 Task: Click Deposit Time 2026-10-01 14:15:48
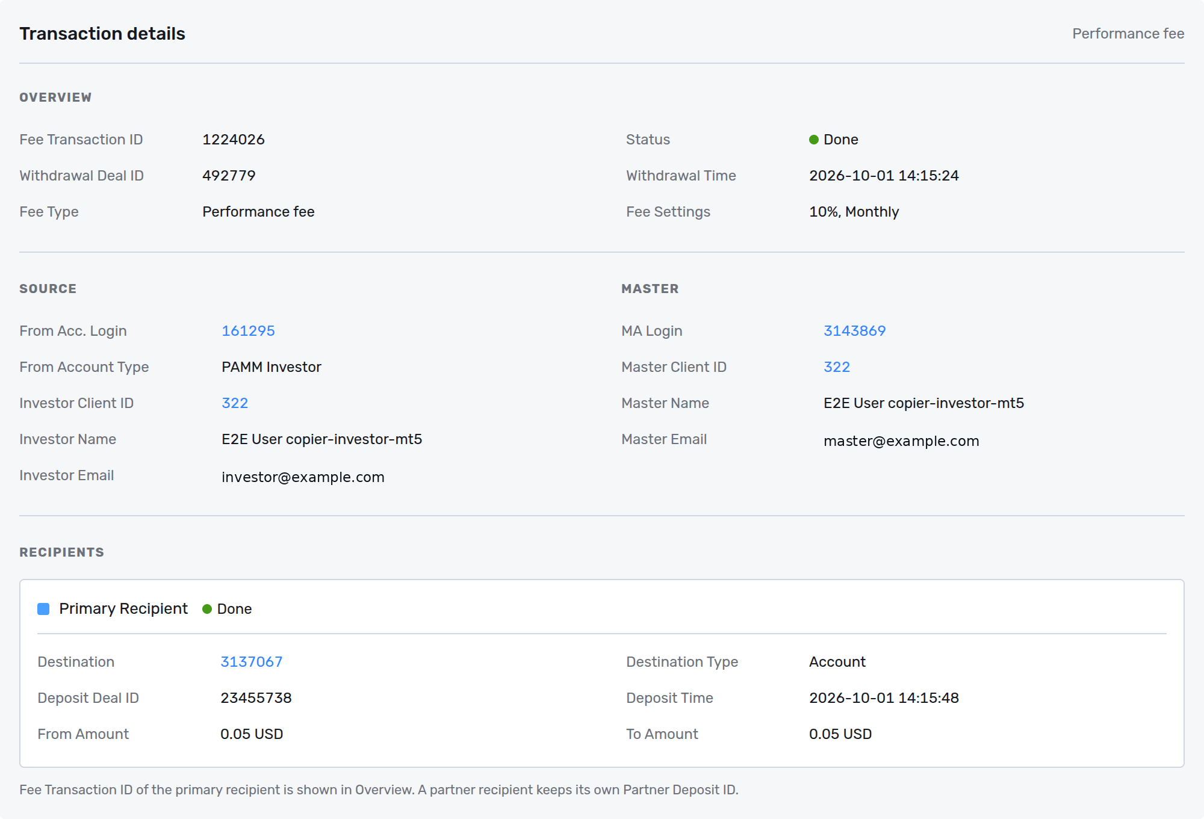tap(884, 698)
